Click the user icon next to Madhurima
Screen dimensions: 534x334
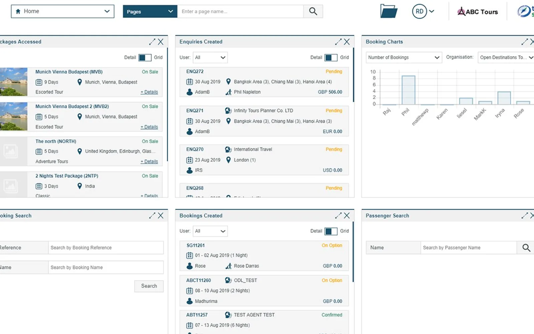click(x=190, y=301)
